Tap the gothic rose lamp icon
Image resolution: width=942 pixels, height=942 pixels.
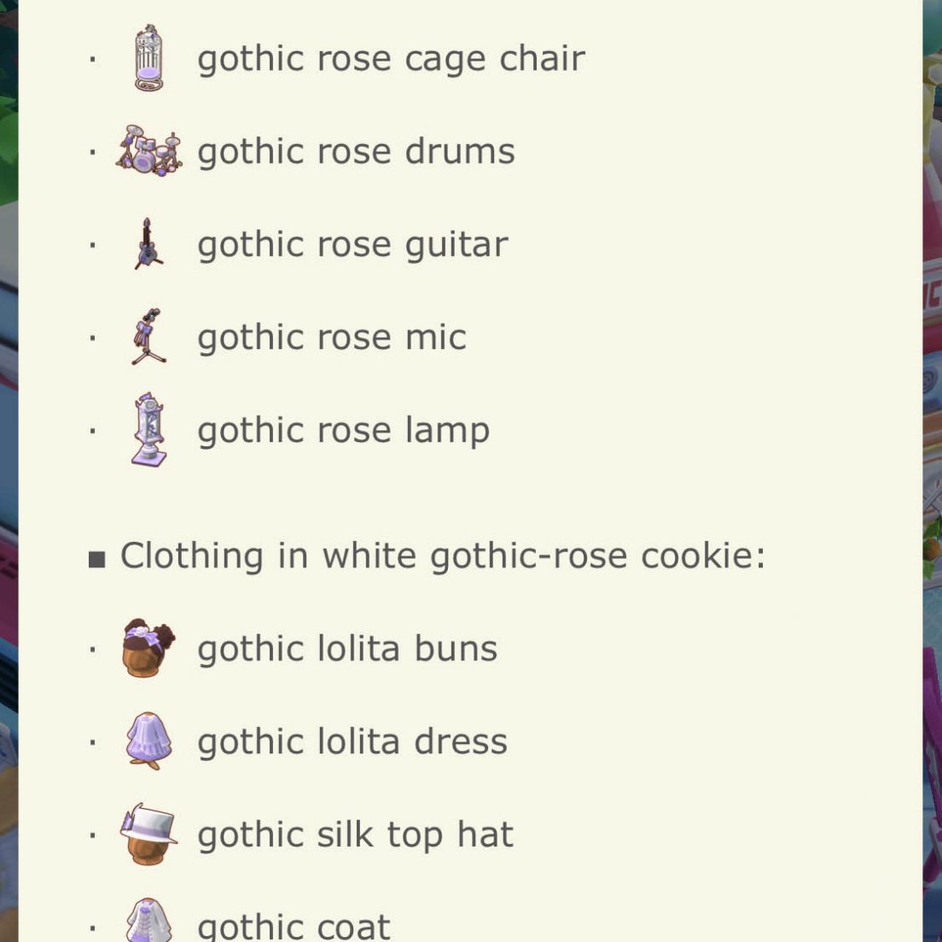point(149,429)
